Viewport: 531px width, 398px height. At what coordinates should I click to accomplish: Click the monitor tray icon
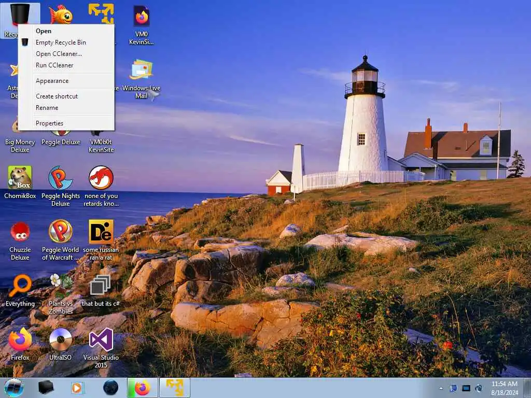pyautogui.click(x=466, y=388)
